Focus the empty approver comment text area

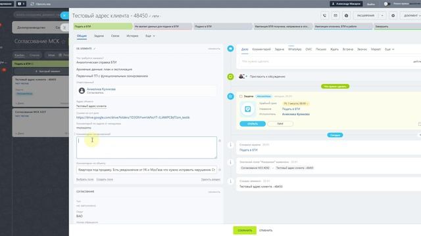click(146, 147)
